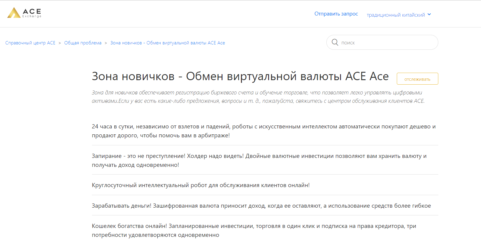Select the page heading Зона новичков title
Viewport: 481px width, 244px height.
[x=240, y=76]
